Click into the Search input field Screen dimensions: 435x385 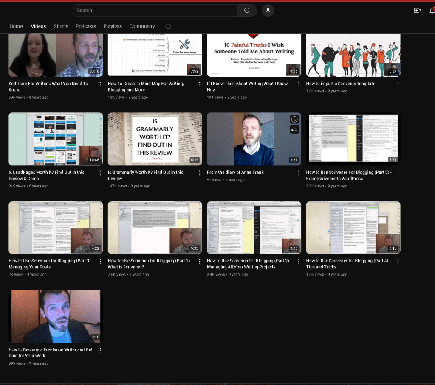click(x=155, y=11)
